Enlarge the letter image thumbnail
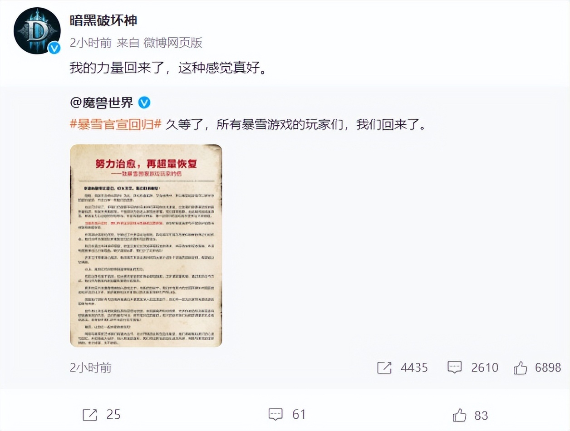 coord(146,245)
